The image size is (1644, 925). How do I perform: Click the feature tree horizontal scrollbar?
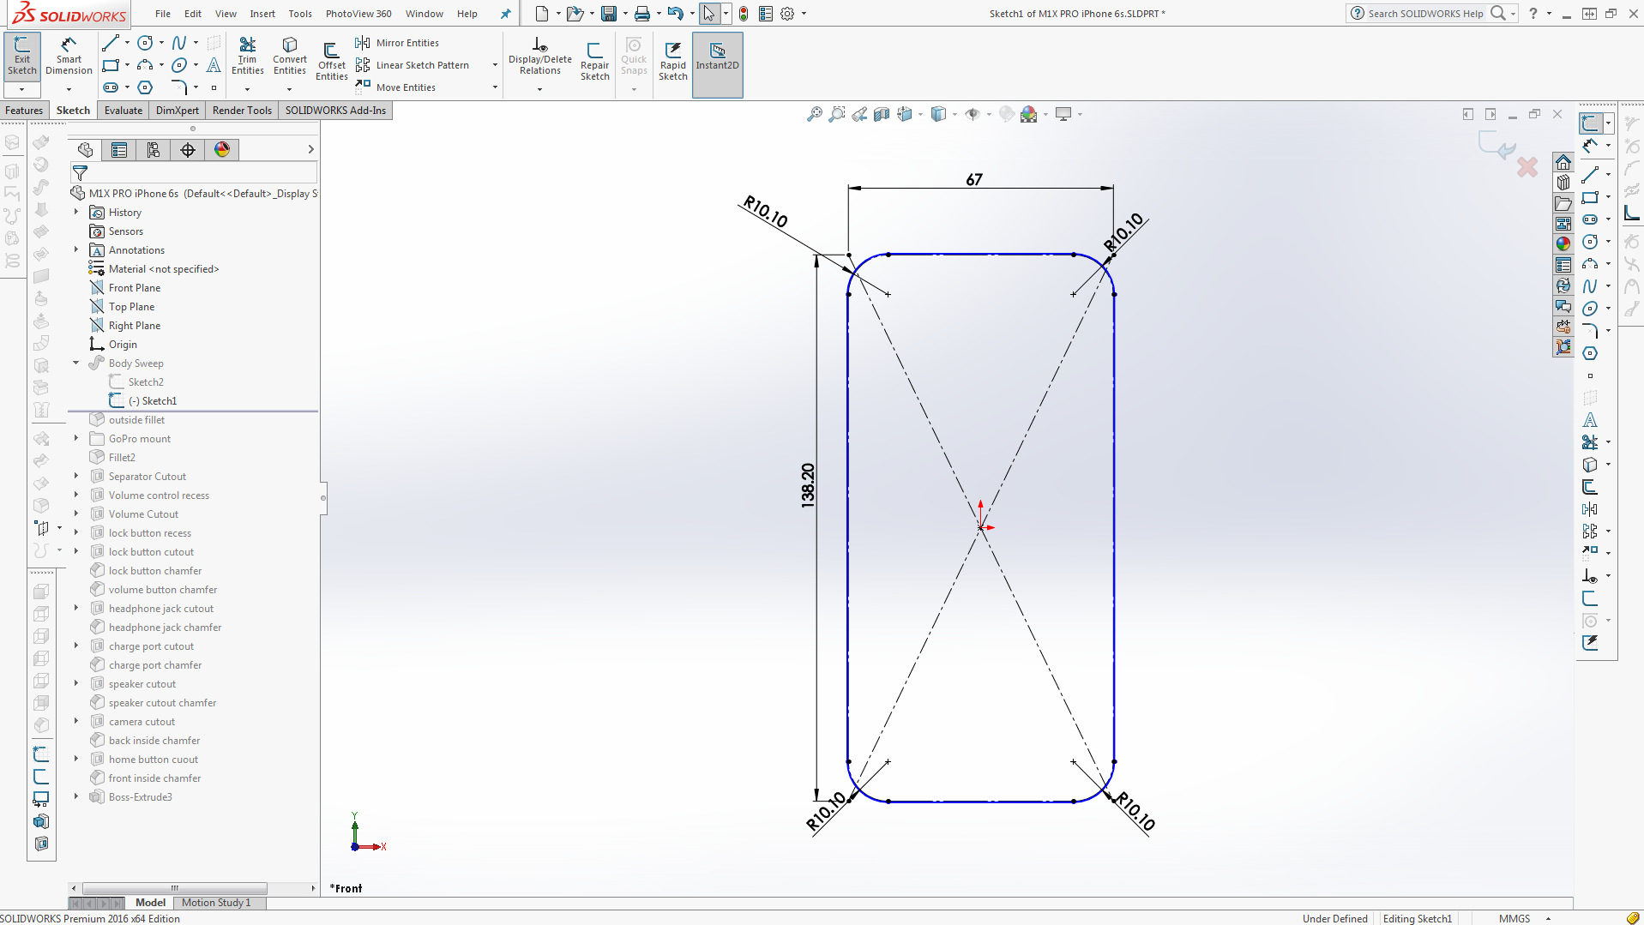(175, 888)
